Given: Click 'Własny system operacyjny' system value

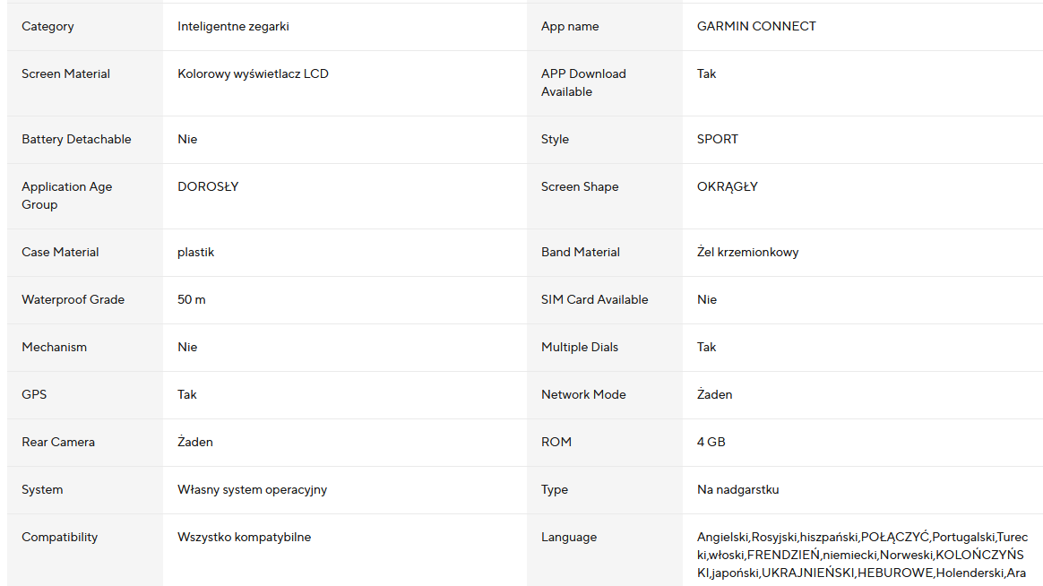Looking at the screenshot, I should [252, 490].
